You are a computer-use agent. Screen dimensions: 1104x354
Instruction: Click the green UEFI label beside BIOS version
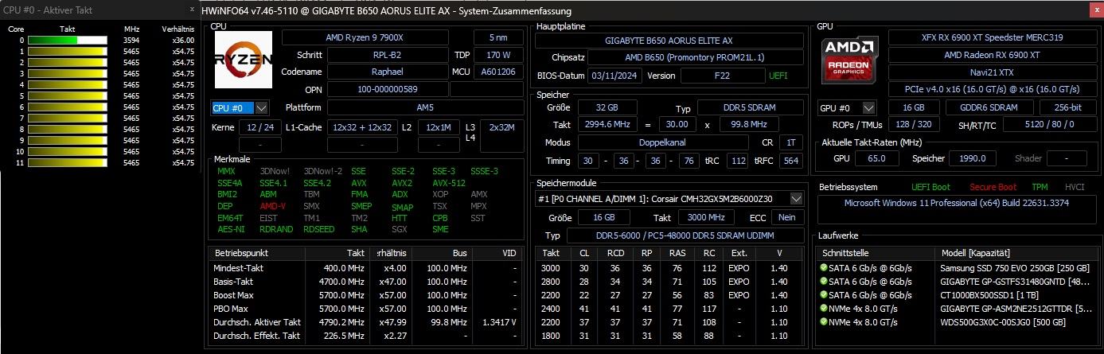coord(778,76)
